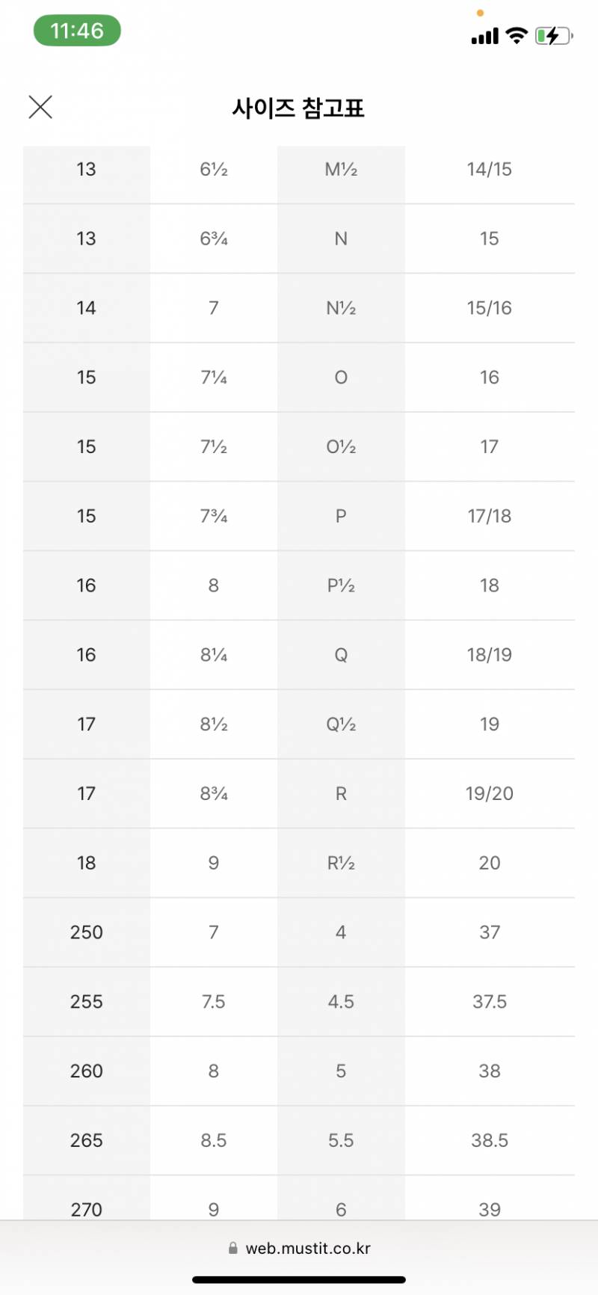Close the size reference chart
This screenshot has height=1295, width=598.
(40, 107)
